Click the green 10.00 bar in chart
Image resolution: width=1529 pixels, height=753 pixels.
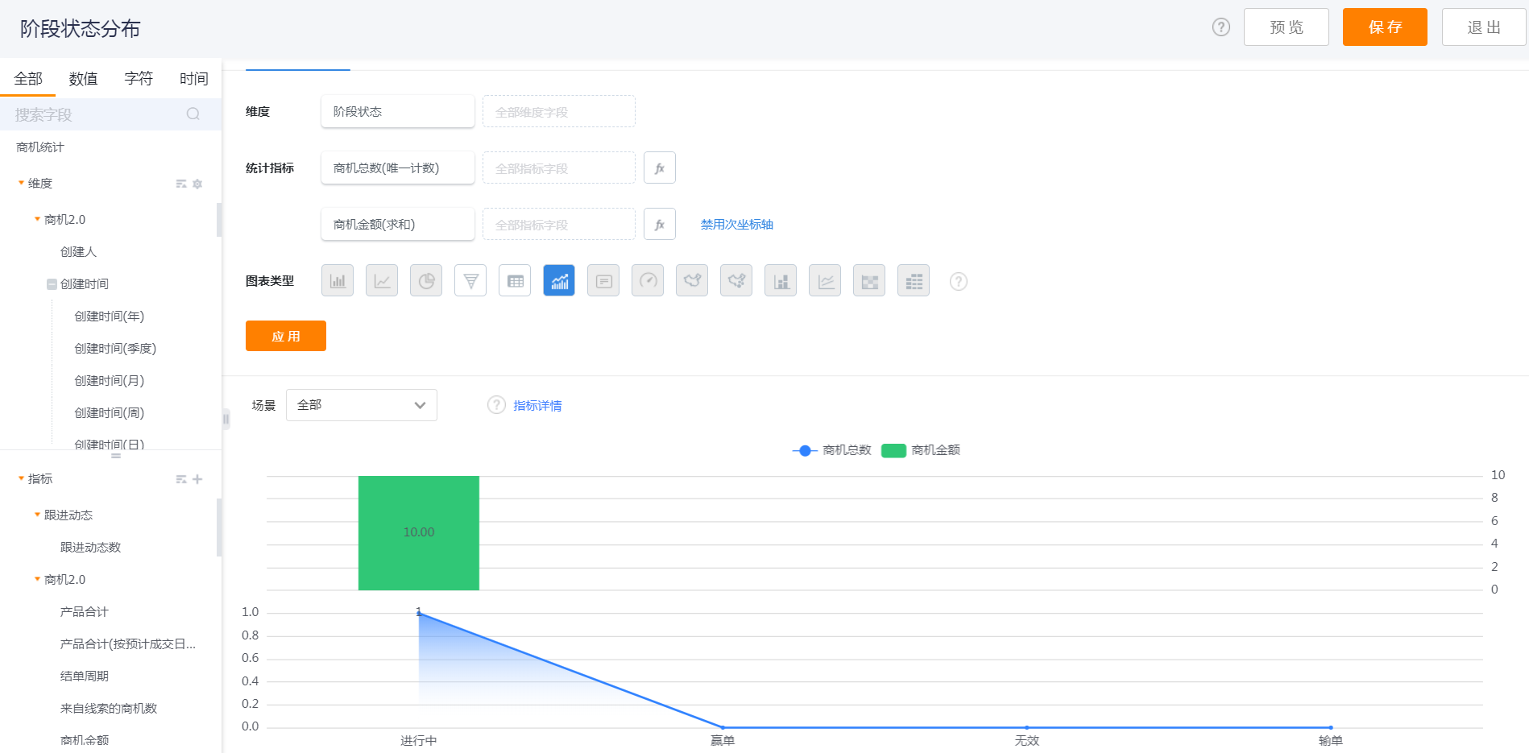pyautogui.click(x=419, y=532)
